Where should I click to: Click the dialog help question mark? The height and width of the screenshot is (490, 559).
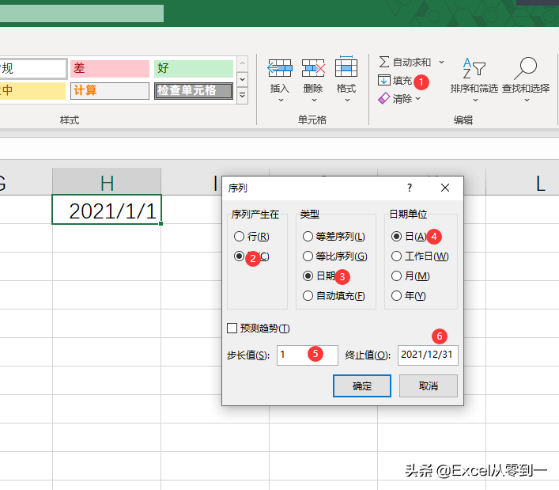click(410, 188)
